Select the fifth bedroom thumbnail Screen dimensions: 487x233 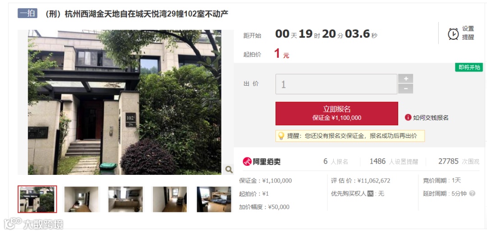214,199
